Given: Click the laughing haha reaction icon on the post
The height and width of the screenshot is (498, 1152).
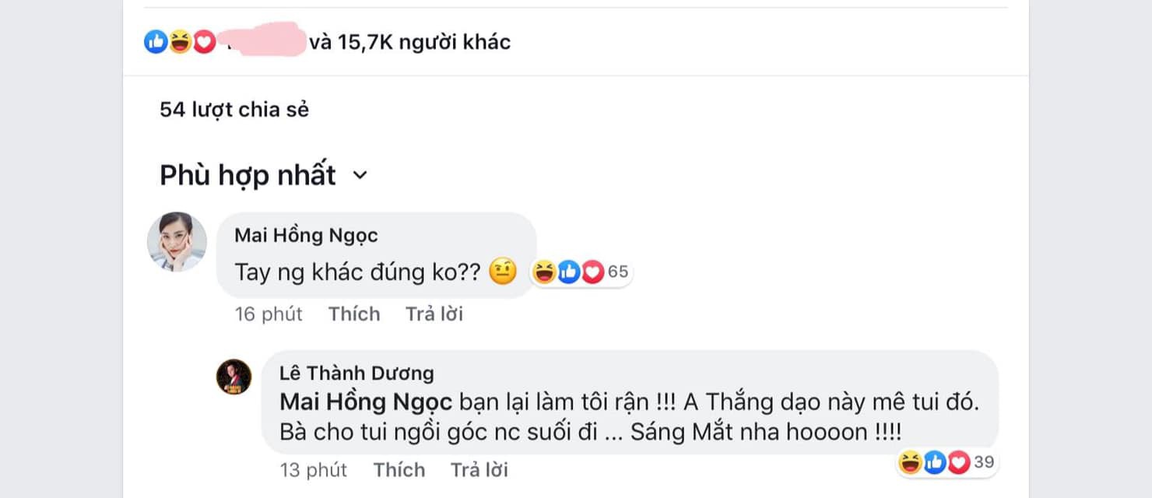Looking at the screenshot, I should coord(180,42).
